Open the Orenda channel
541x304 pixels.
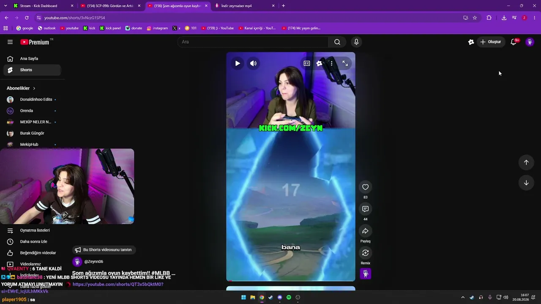32,111
